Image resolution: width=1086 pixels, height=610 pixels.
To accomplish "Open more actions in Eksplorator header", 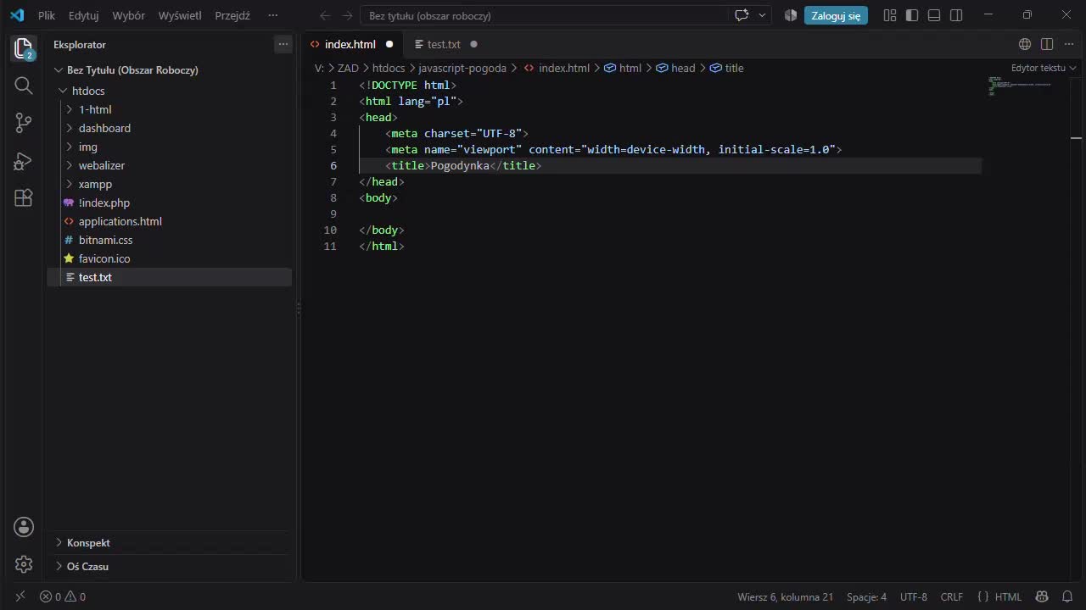I will 283,44.
